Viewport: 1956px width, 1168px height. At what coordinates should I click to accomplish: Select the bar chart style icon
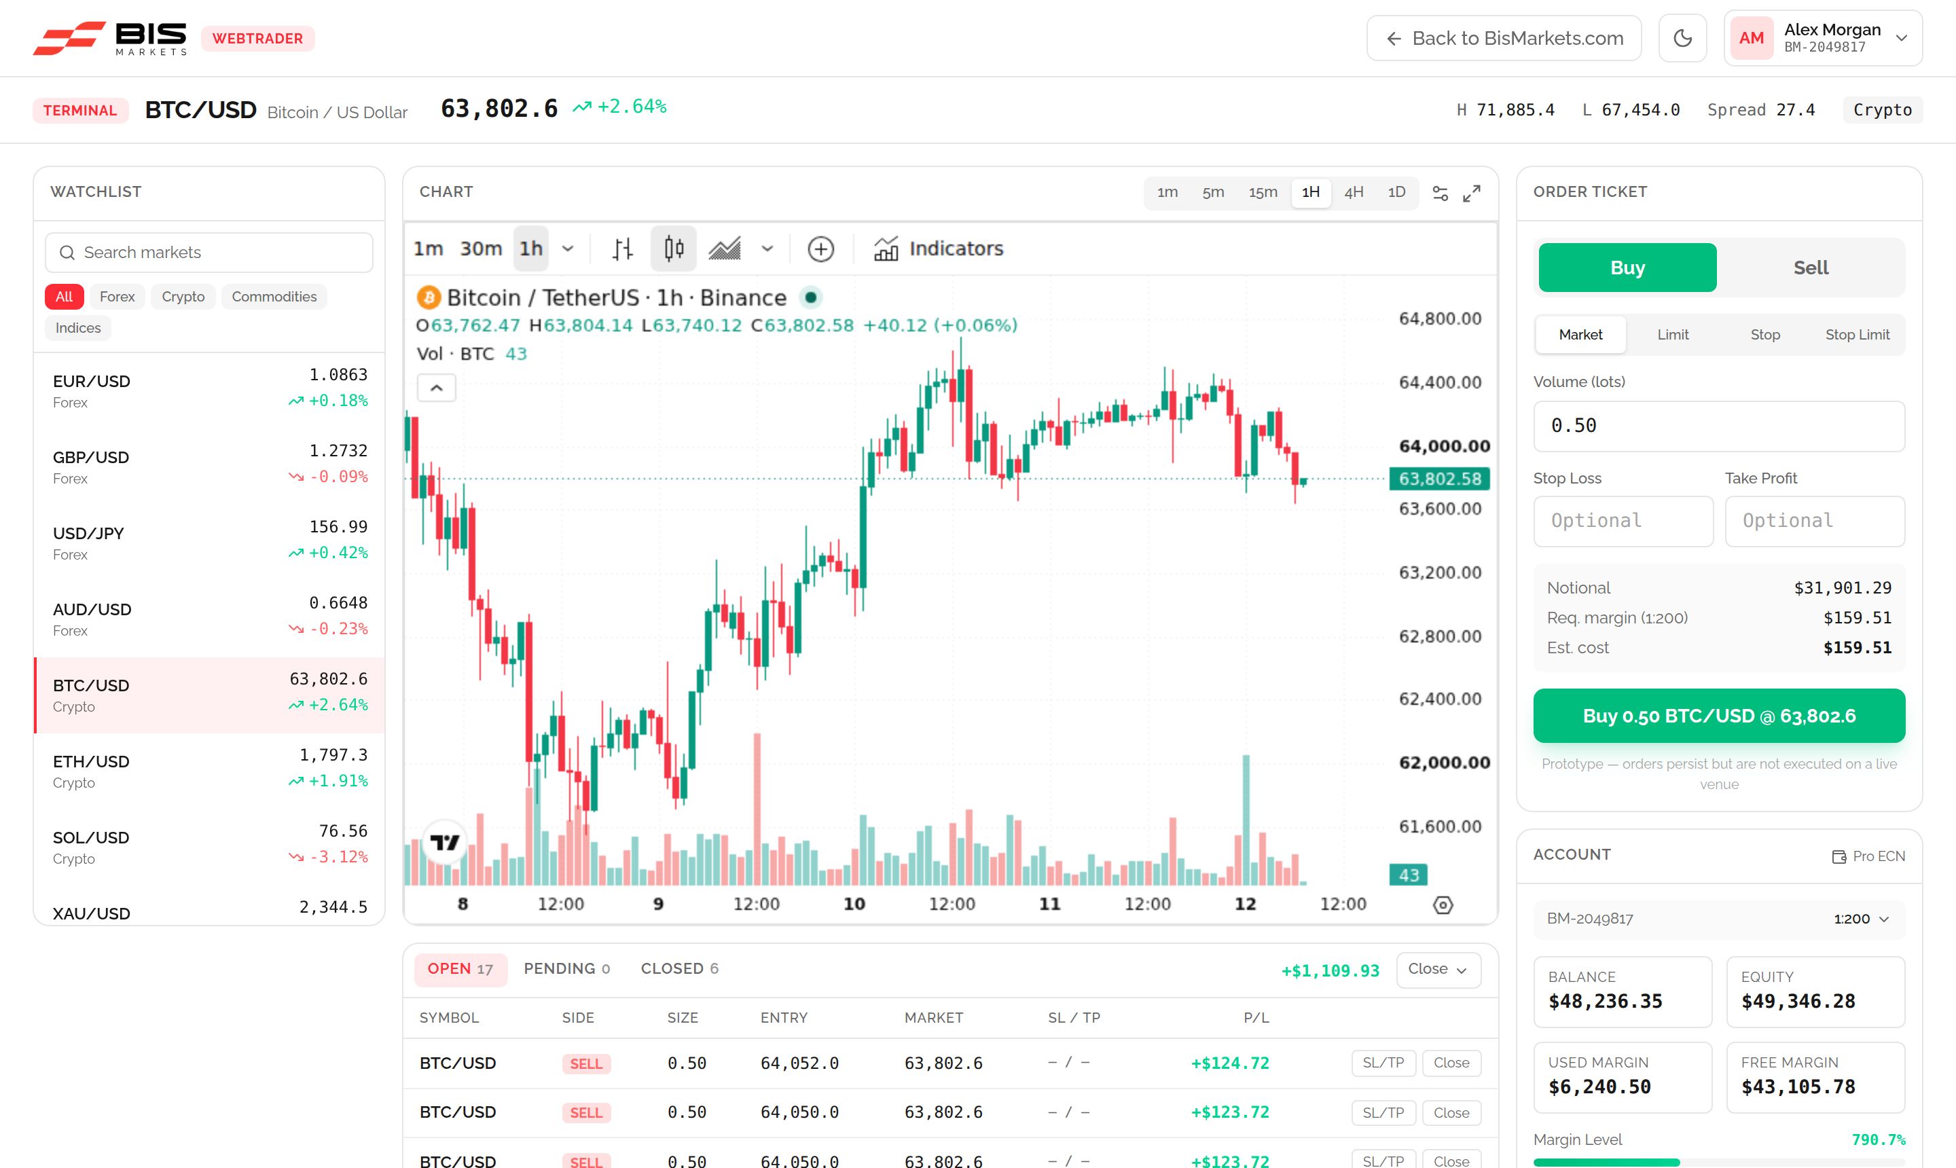pyautogui.click(x=623, y=249)
